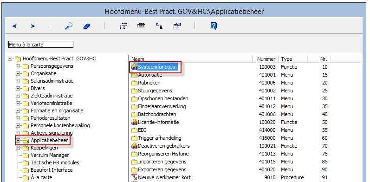Select Verzuim Manager in the tree

pos(50,156)
